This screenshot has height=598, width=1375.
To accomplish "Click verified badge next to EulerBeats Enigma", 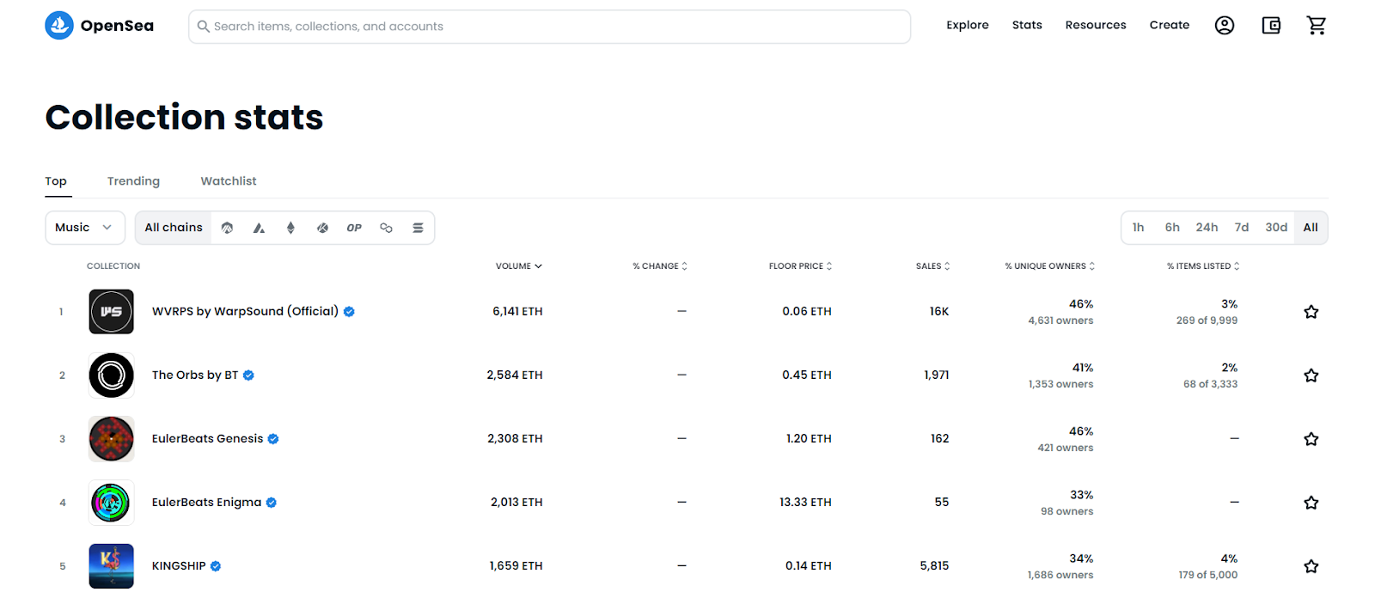I will pyautogui.click(x=271, y=503).
